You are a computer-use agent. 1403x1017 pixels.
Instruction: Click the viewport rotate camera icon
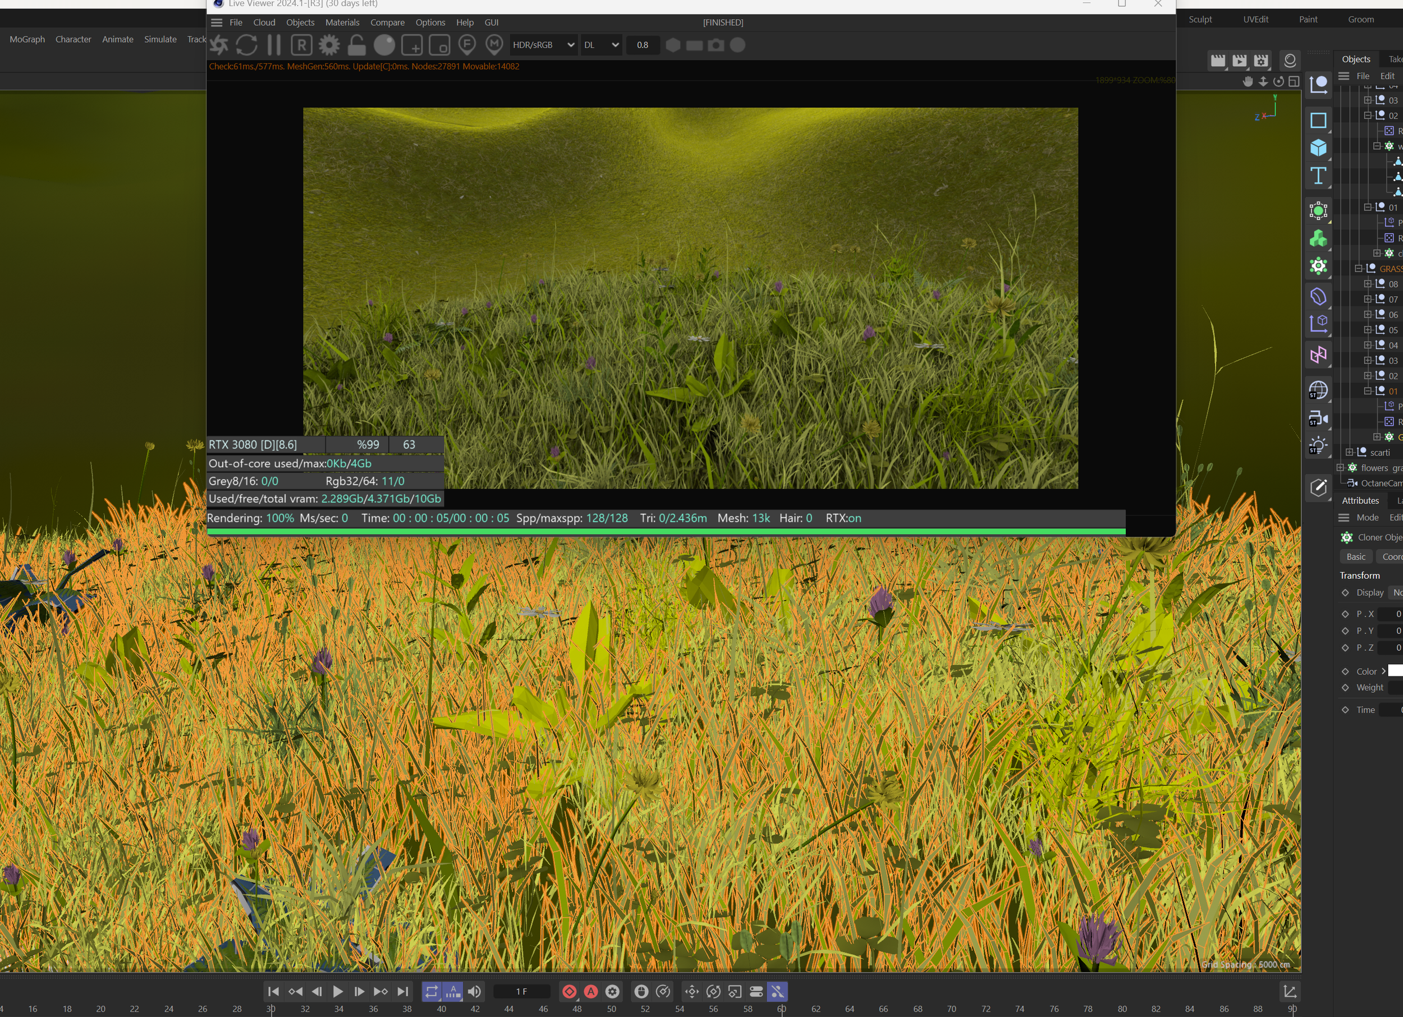(1278, 81)
